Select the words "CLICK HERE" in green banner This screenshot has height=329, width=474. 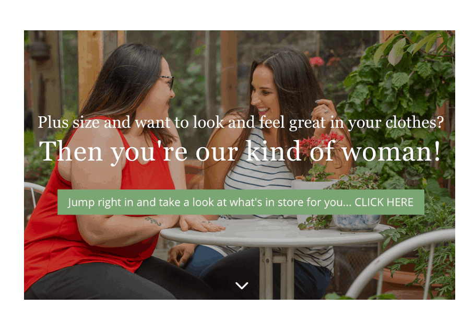pos(384,202)
